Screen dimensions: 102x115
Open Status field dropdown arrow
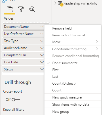[x=42, y=69]
